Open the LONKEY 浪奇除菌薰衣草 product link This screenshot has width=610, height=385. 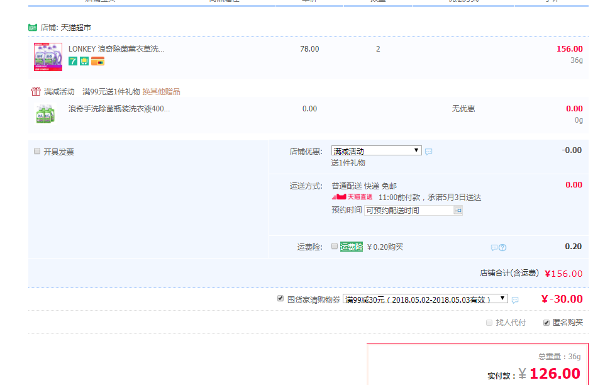[x=116, y=49]
